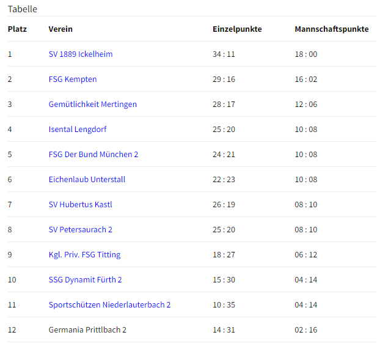
Task: Click the Mannschaftspunkte column header
Action: [332, 29]
